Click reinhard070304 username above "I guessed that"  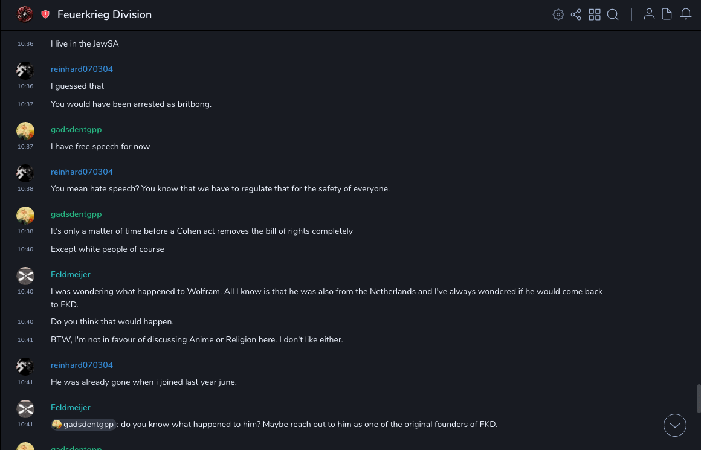(82, 69)
